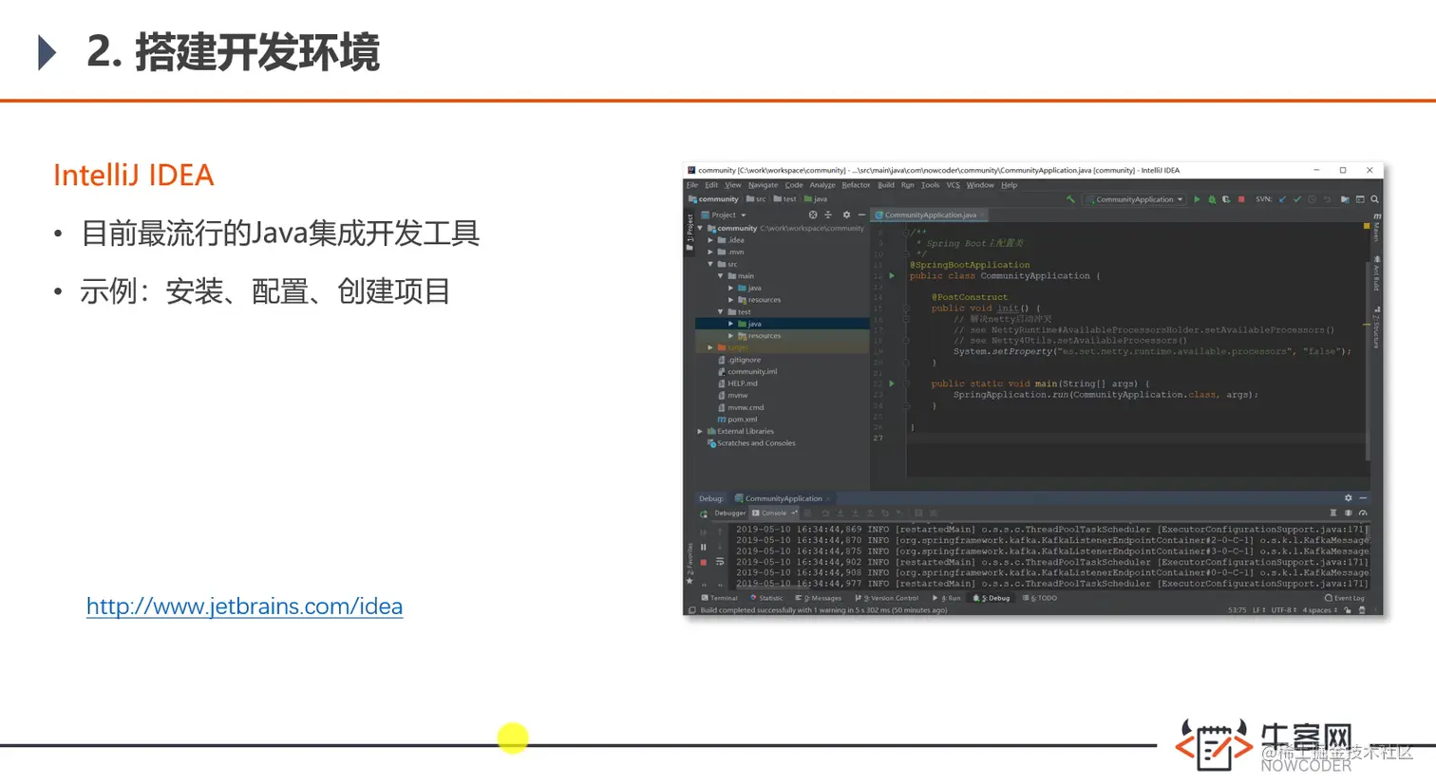The image size is (1436, 784).
Task: Click LF line separator in status bar
Action: tap(1258, 610)
